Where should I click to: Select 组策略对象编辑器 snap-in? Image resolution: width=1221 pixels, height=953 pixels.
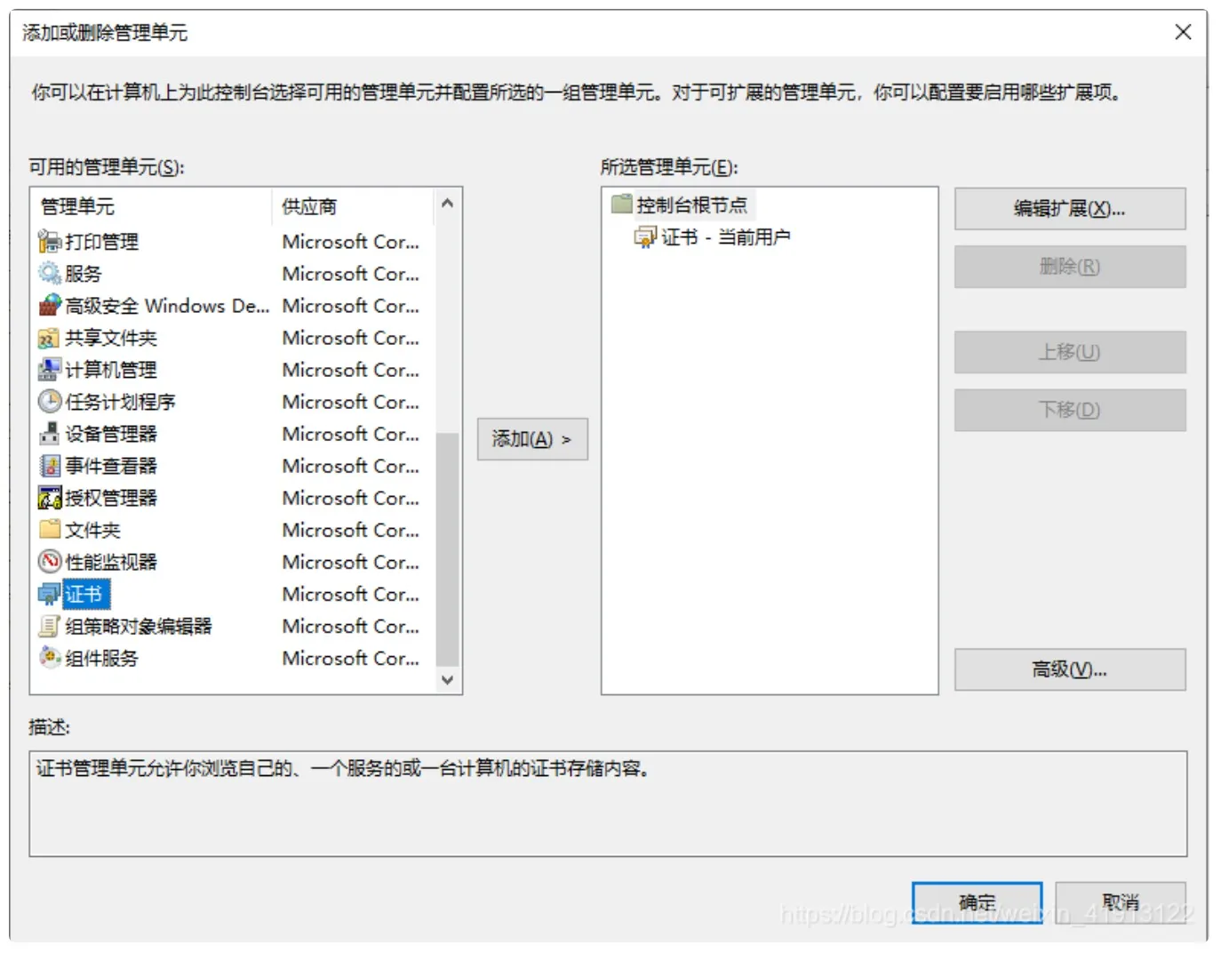click(x=139, y=626)
